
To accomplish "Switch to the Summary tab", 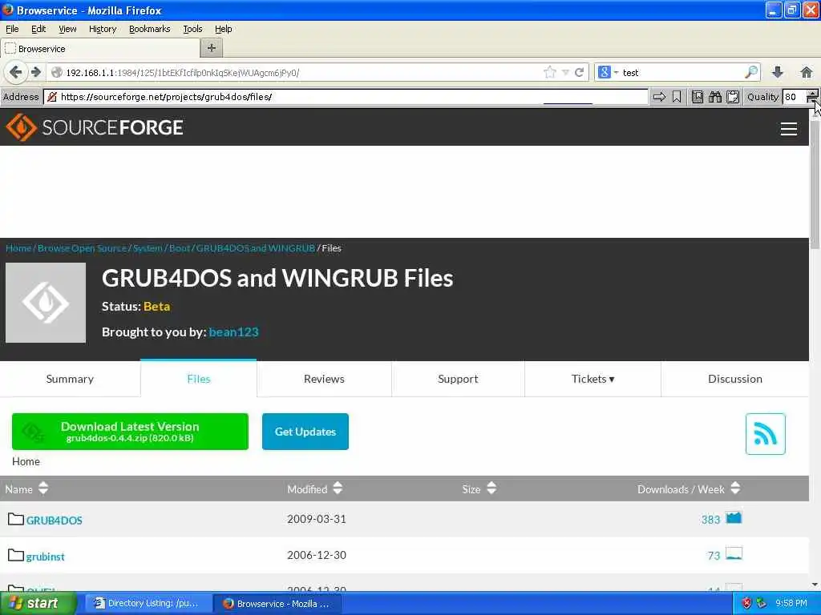I will (x=70, y=379).
